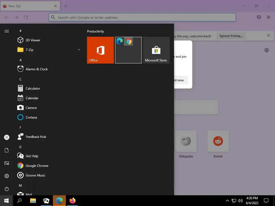Jump to the letter A header
Image resolution: width=275 pixels, height=206 pixels.
coord(20,60)
